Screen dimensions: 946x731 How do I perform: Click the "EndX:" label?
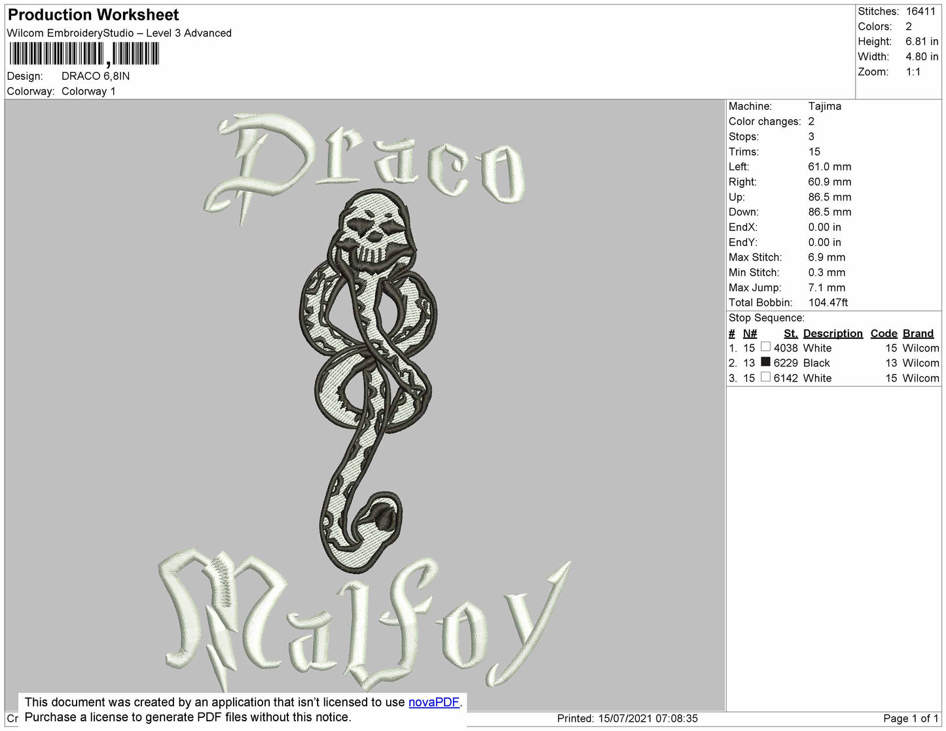743,227
